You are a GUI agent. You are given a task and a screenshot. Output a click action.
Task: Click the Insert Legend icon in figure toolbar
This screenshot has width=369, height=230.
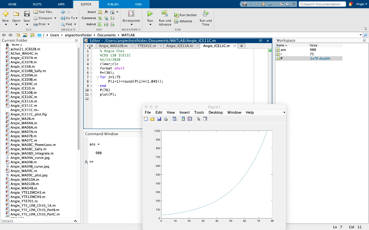pyautogui.click(x=190, y=119)
